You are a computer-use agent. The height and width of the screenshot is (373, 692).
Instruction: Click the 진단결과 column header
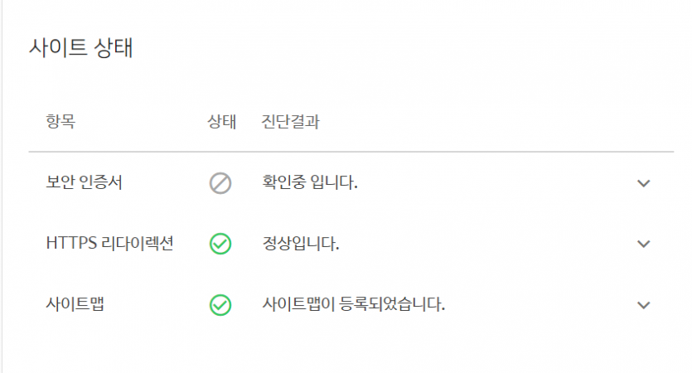click(x=290, y=121)
